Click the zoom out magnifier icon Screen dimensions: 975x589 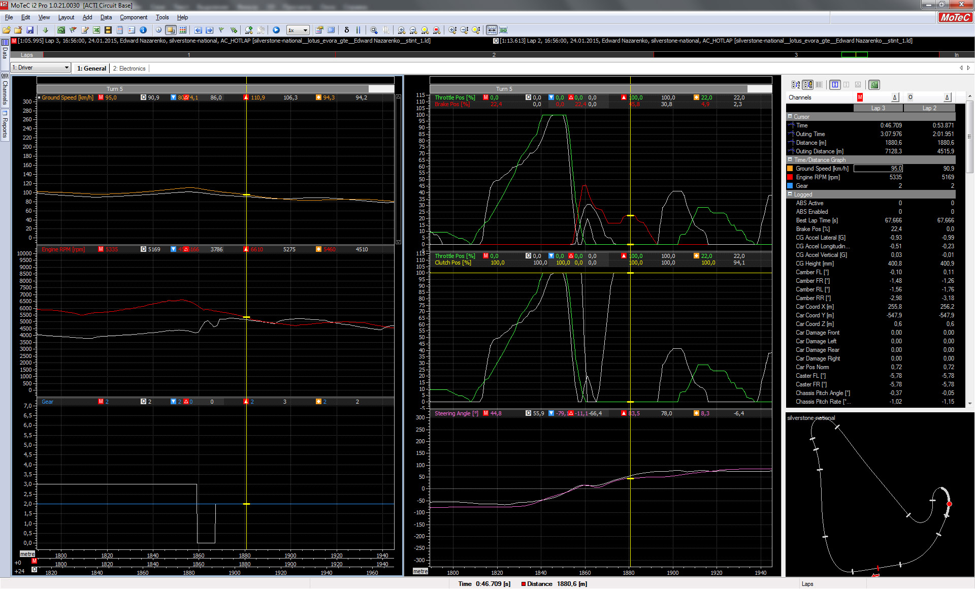point(413,30)
